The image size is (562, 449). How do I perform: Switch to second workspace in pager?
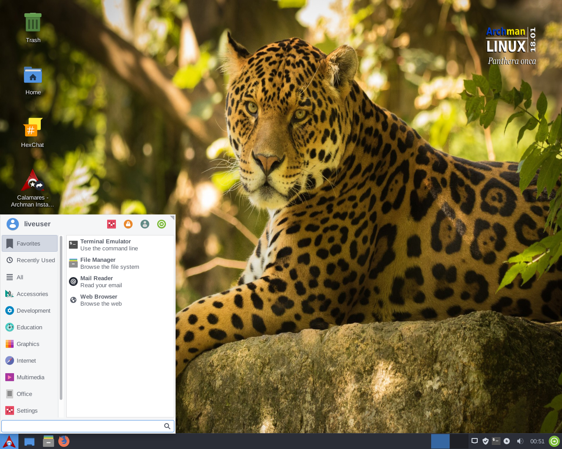point(459,441)
